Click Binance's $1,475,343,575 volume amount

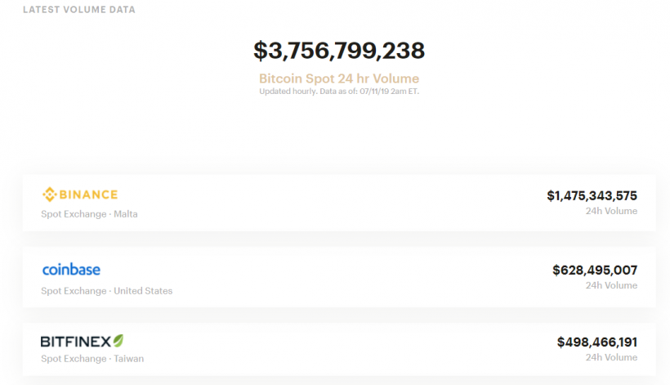(592, 196)
